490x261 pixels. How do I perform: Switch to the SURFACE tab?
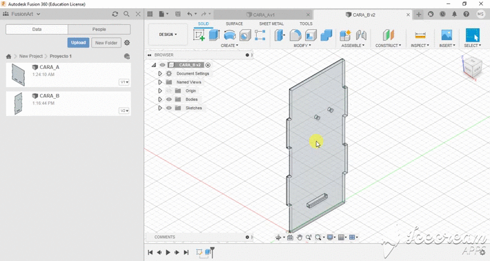point(235,23)
